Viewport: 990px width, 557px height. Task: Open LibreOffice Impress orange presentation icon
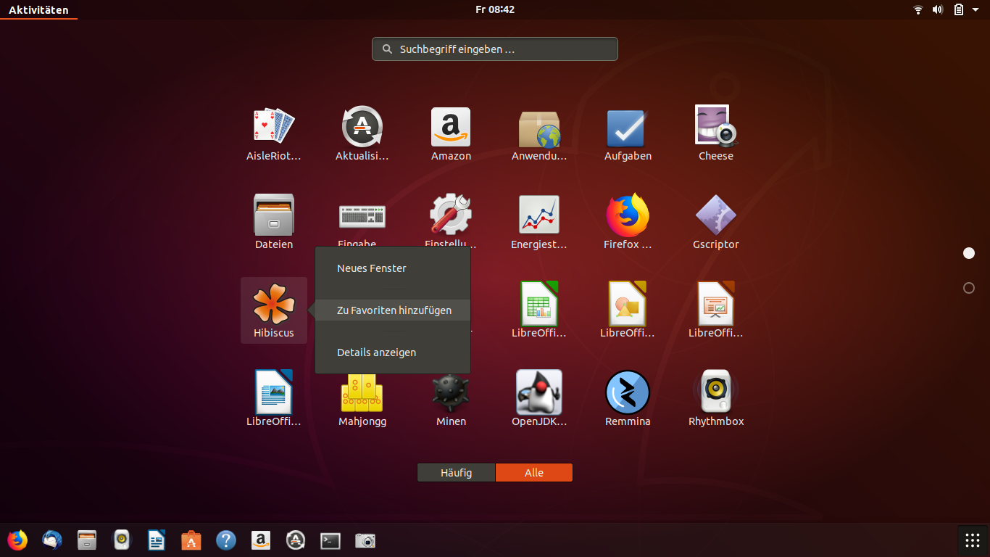716,303
